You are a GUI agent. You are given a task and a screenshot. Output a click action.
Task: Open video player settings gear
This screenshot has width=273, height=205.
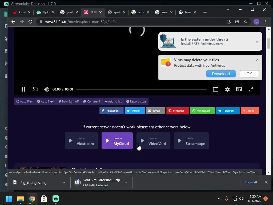227,89
